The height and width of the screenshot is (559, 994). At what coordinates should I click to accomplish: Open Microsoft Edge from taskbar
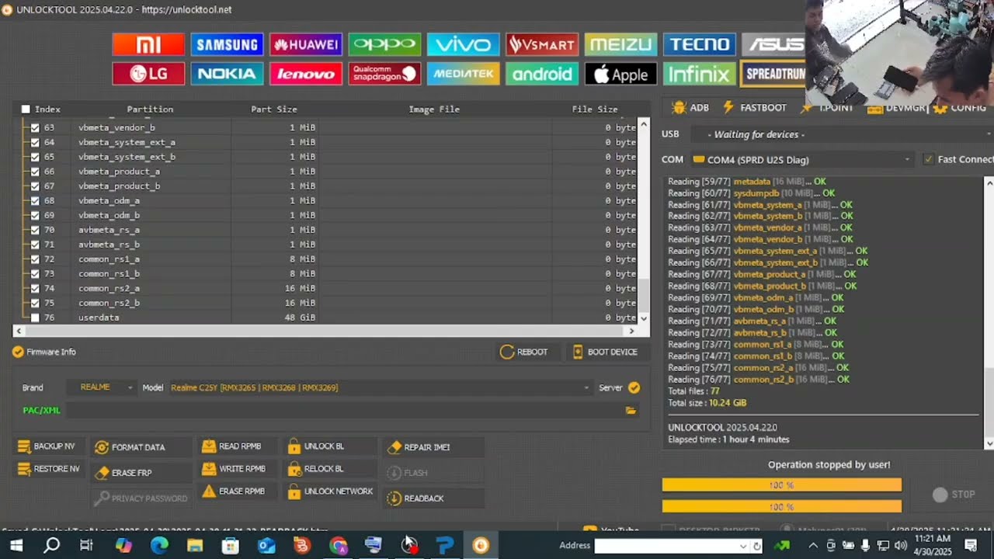click(x=159, y=545)
